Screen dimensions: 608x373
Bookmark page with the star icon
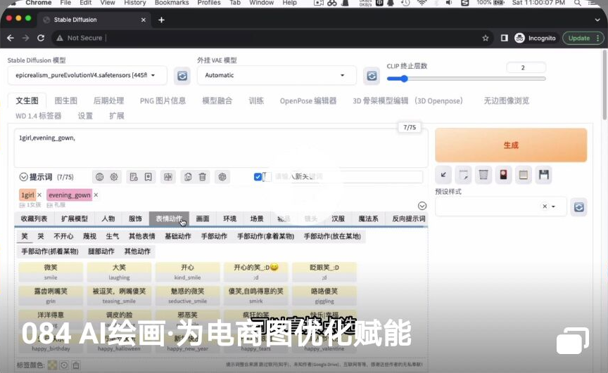point(486,38)
